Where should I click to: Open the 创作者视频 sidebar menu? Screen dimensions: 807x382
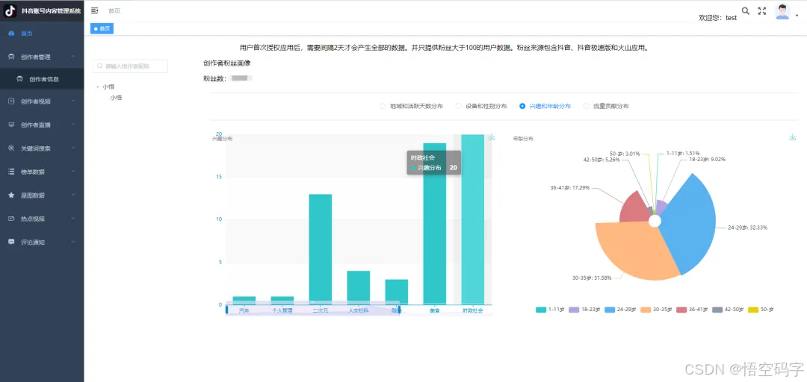point(42,101)
